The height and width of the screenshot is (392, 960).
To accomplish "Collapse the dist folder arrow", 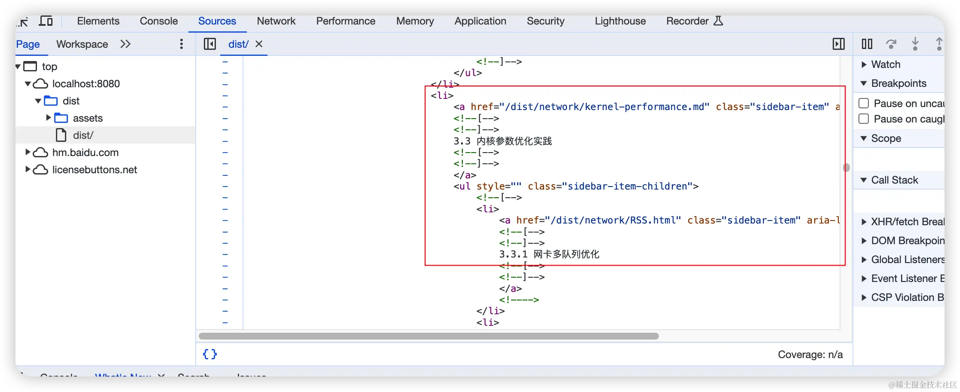I will click(38, 101).
